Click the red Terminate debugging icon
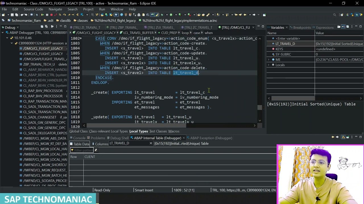Image resolution: width=364 pixels, height=204 pixels. click(51, 15)
